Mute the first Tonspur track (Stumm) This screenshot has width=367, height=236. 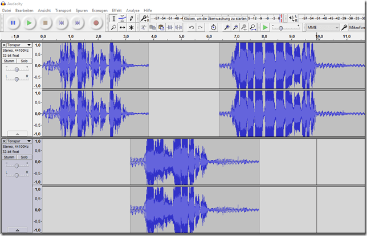[9, 61]
